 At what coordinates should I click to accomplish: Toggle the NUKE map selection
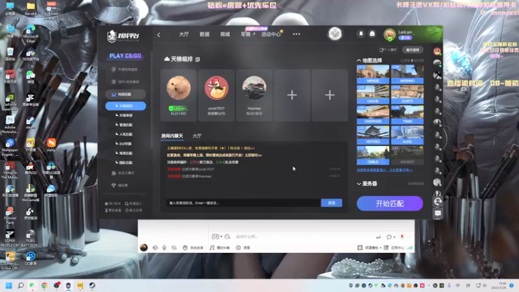click(407, 135)
